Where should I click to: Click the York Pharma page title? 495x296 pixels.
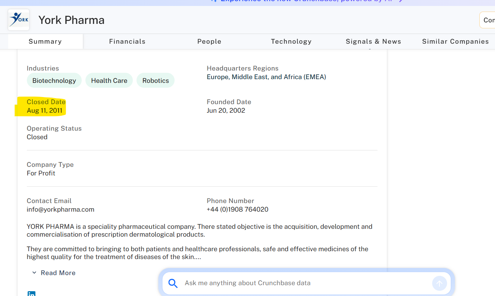point(72,20)
